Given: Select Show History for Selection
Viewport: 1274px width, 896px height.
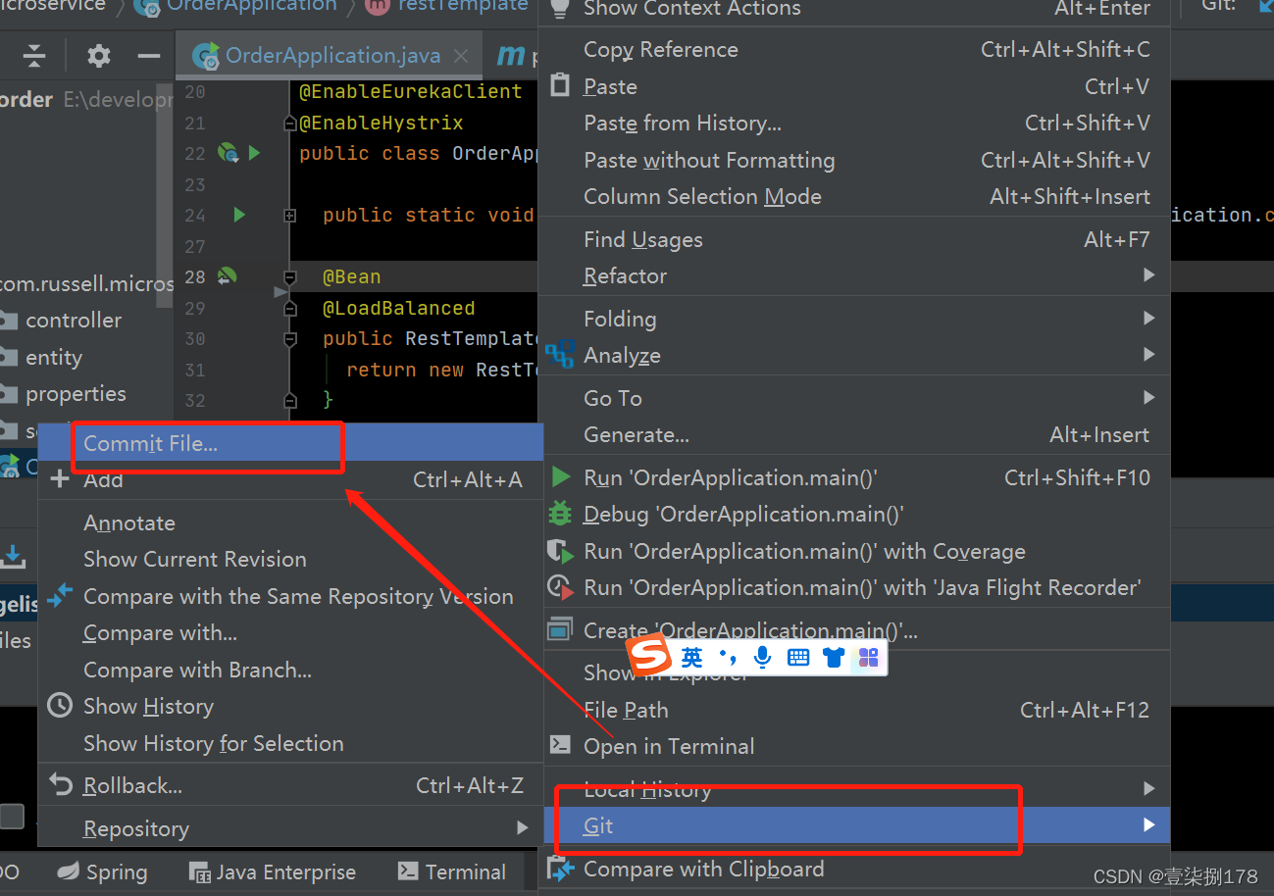Looking at the screenshot, I should click(290, 744).
